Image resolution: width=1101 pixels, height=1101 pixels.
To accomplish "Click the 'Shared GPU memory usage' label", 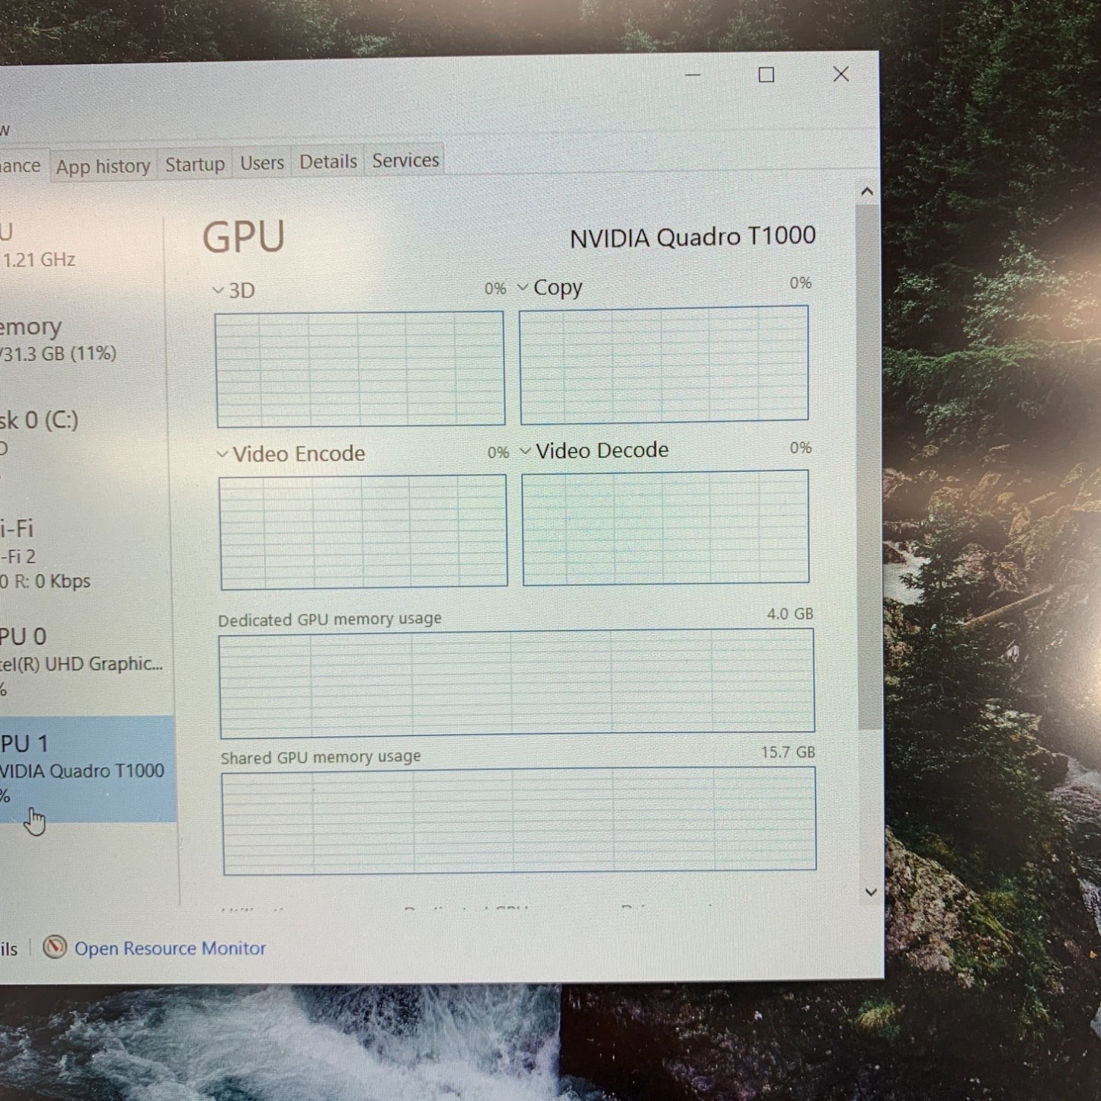I will [x=321, y=757].
